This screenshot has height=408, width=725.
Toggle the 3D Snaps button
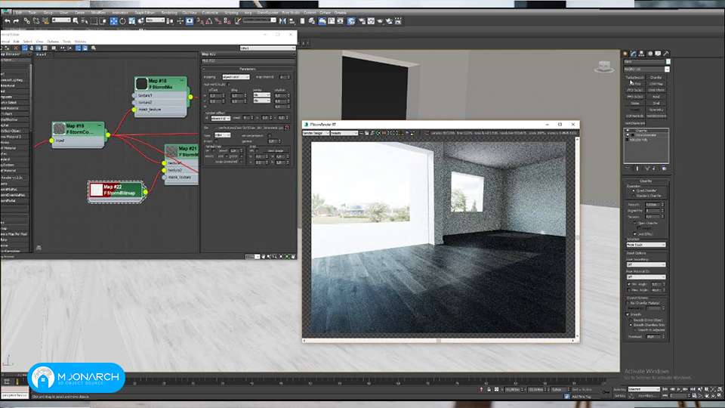[199, 21]
